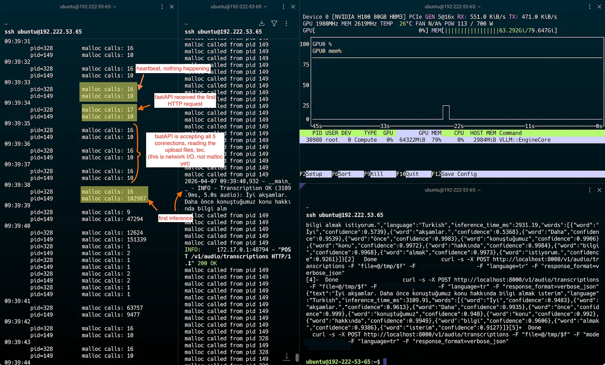Screen dimensions: 605x365
Task: Select the VLLM::EngineCore process row
Action: [x=452, y=140]
